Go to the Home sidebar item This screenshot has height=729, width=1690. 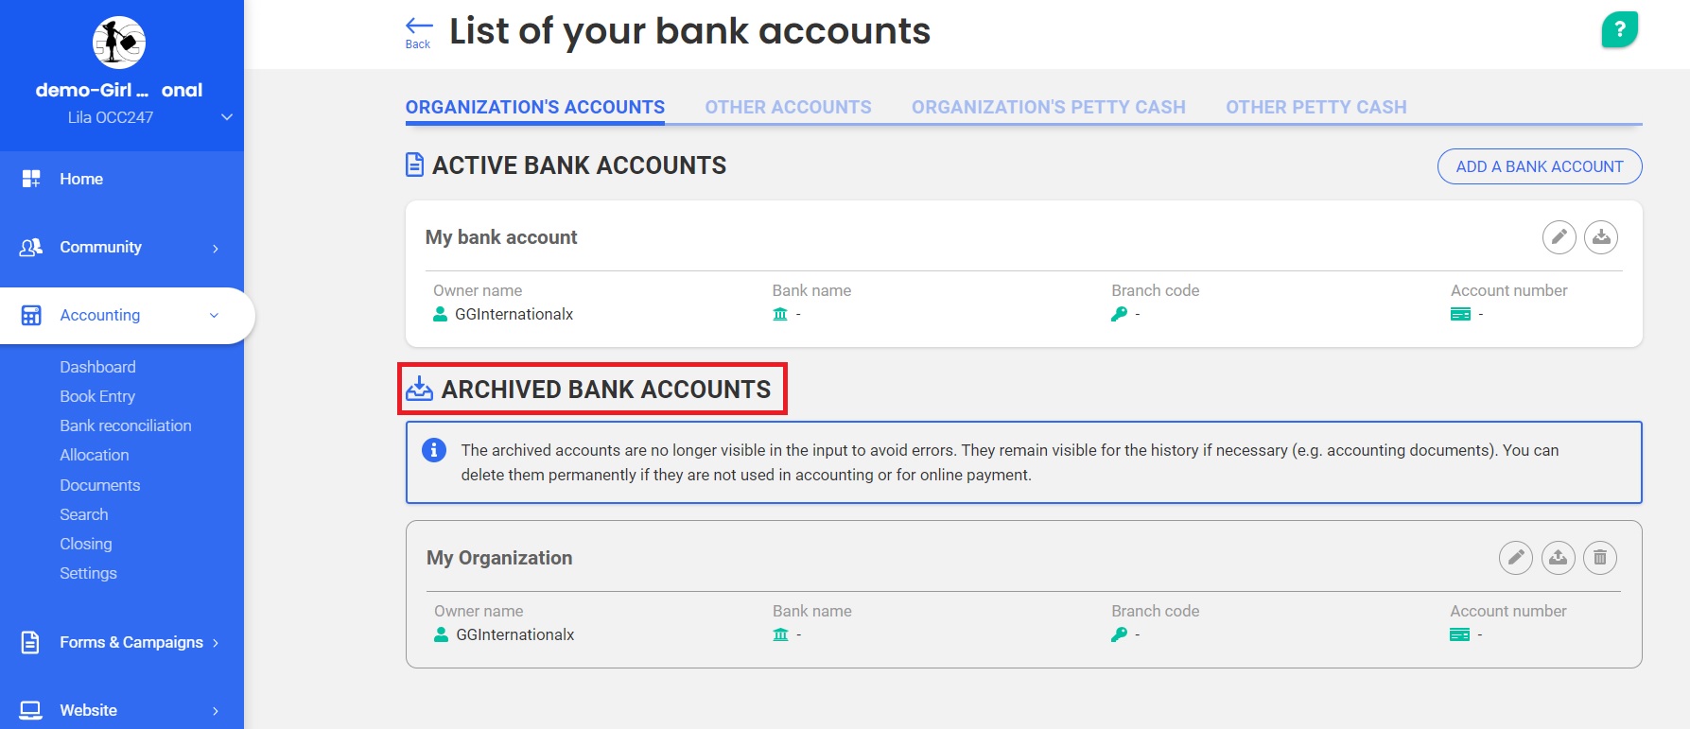click(81, 179)
